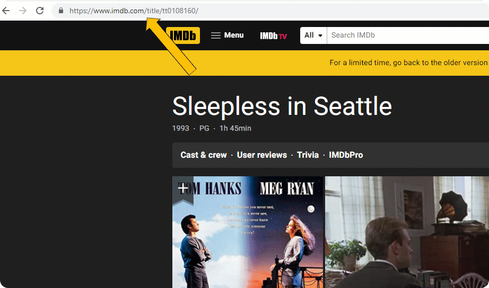489x288 pixels.
Task: Go to User reviews
Action: point(262,155)
